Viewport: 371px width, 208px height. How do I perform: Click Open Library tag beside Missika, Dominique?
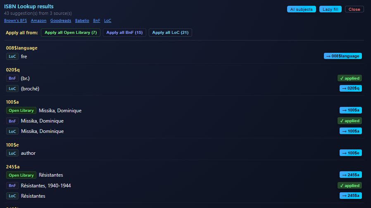tap(21, 110)
